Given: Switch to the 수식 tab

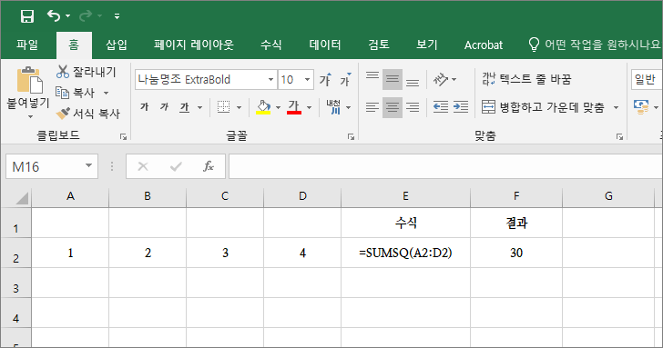Looking at the screenshot, I should (270, 45).
